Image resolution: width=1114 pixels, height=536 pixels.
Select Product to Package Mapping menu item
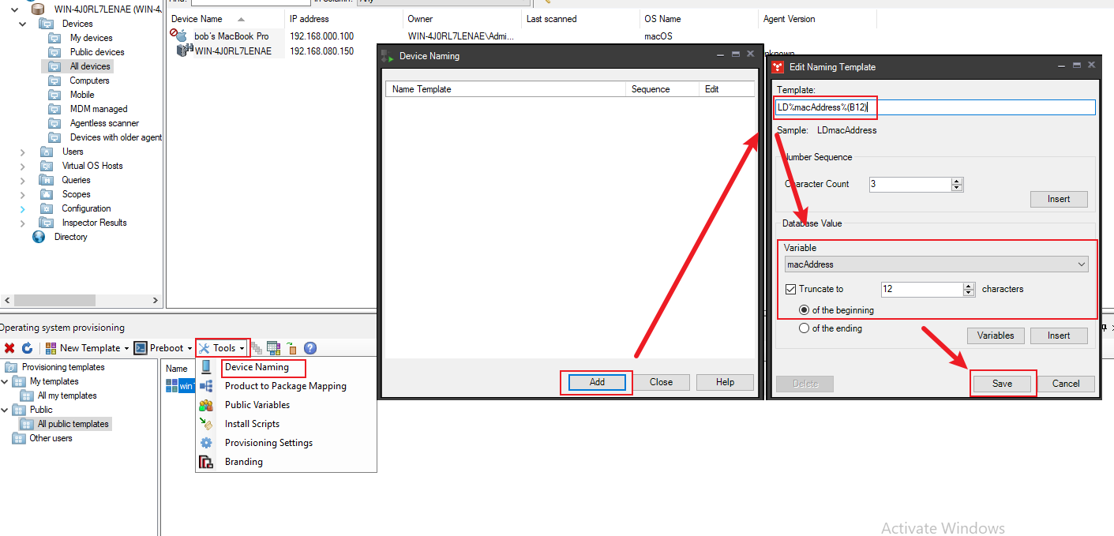(285, 386)
